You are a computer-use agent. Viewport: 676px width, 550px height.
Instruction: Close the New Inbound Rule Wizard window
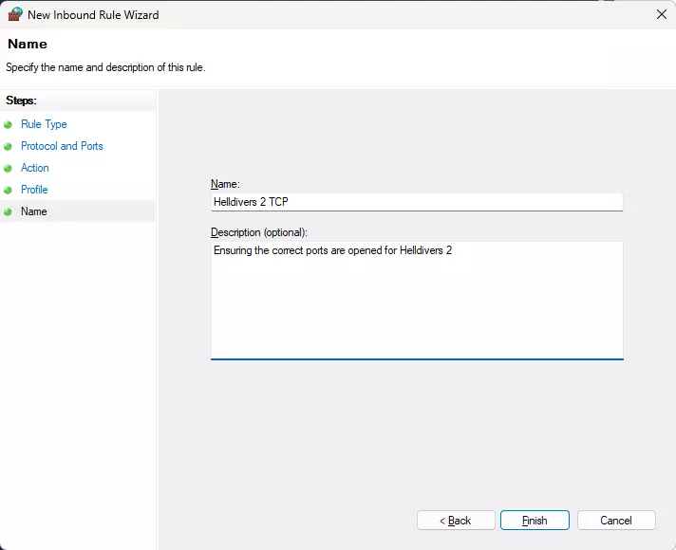(661, 14)
